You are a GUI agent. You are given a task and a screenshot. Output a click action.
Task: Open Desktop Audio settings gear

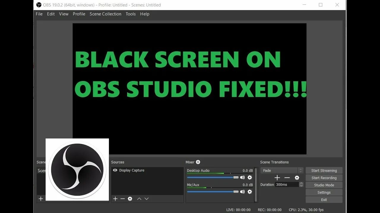pos(250,177)
